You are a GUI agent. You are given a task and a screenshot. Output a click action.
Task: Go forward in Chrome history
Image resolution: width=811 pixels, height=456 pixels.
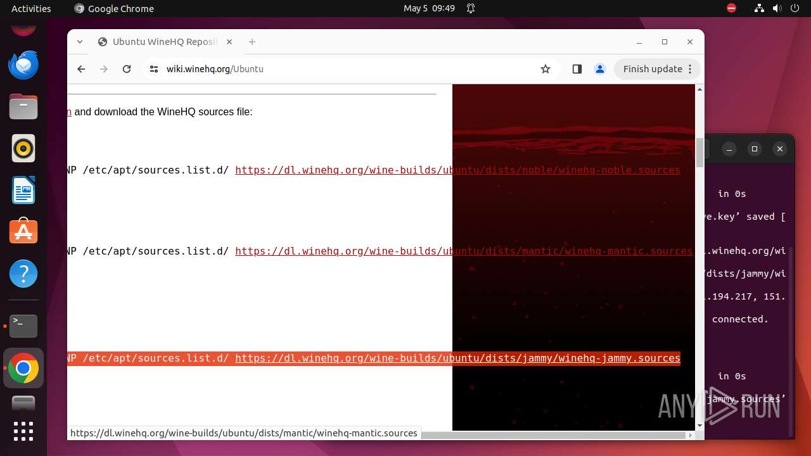[104, 69]
